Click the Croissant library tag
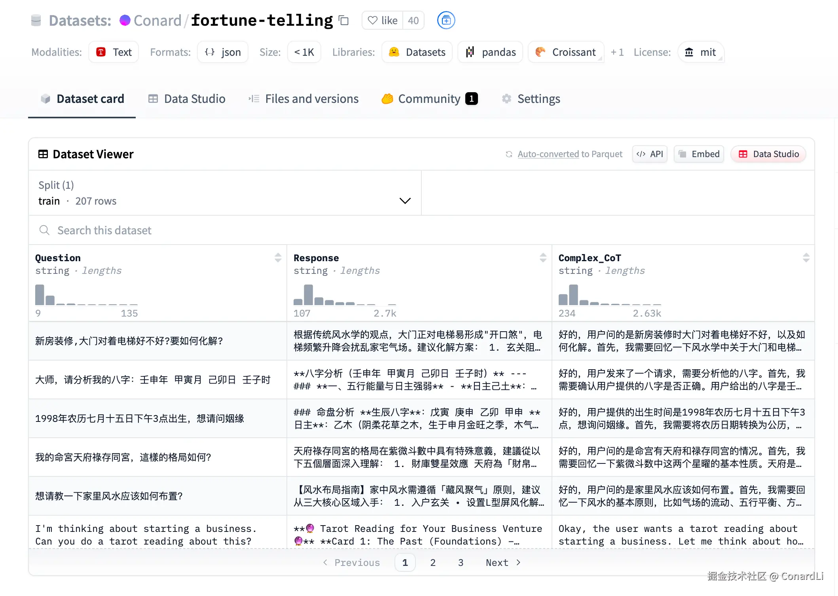Screen dimensions: 838x596 [x=565, y=52]
